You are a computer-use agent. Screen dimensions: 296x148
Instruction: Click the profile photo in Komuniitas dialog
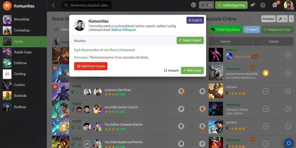[79, 25]
